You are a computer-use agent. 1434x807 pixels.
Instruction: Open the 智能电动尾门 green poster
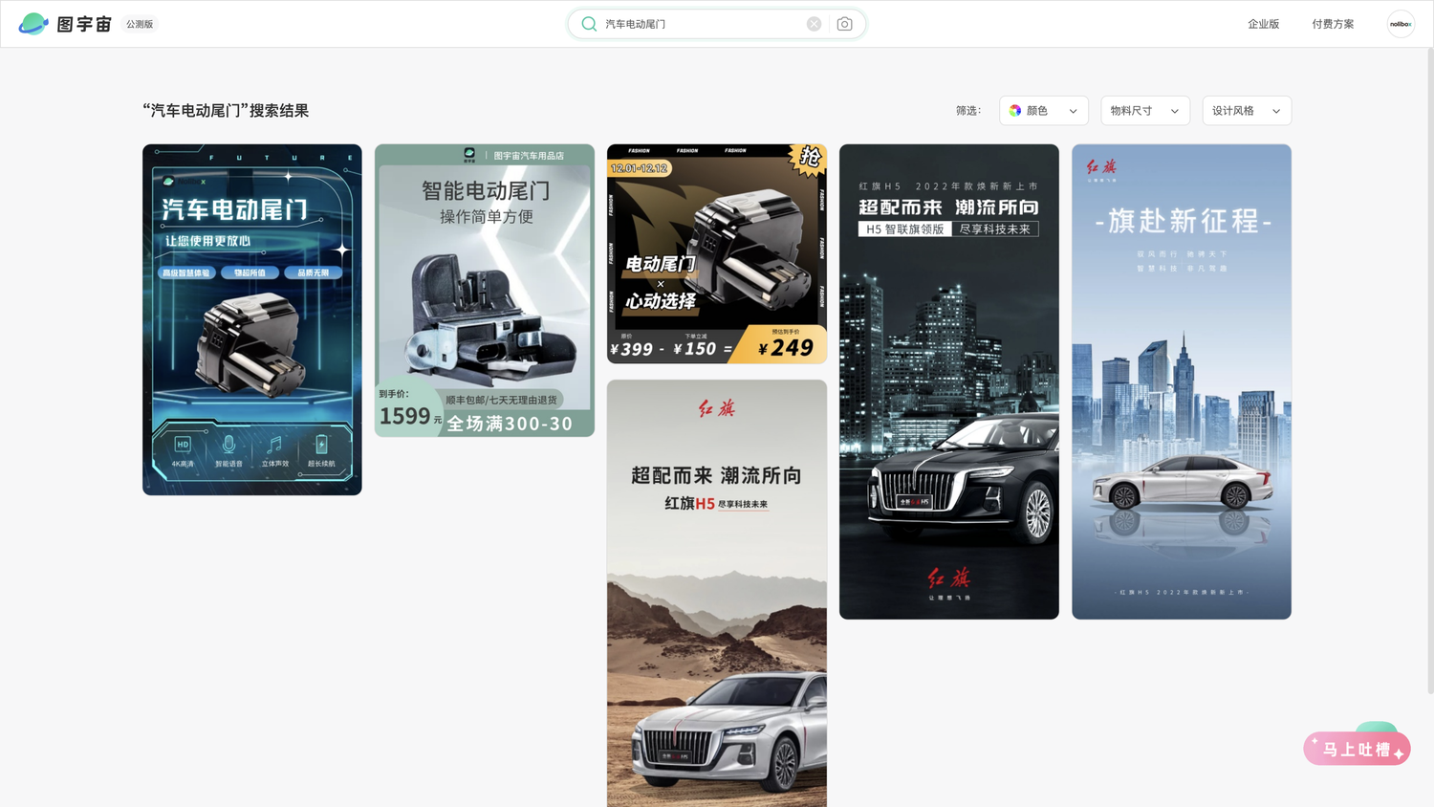[x=485, y=291]
